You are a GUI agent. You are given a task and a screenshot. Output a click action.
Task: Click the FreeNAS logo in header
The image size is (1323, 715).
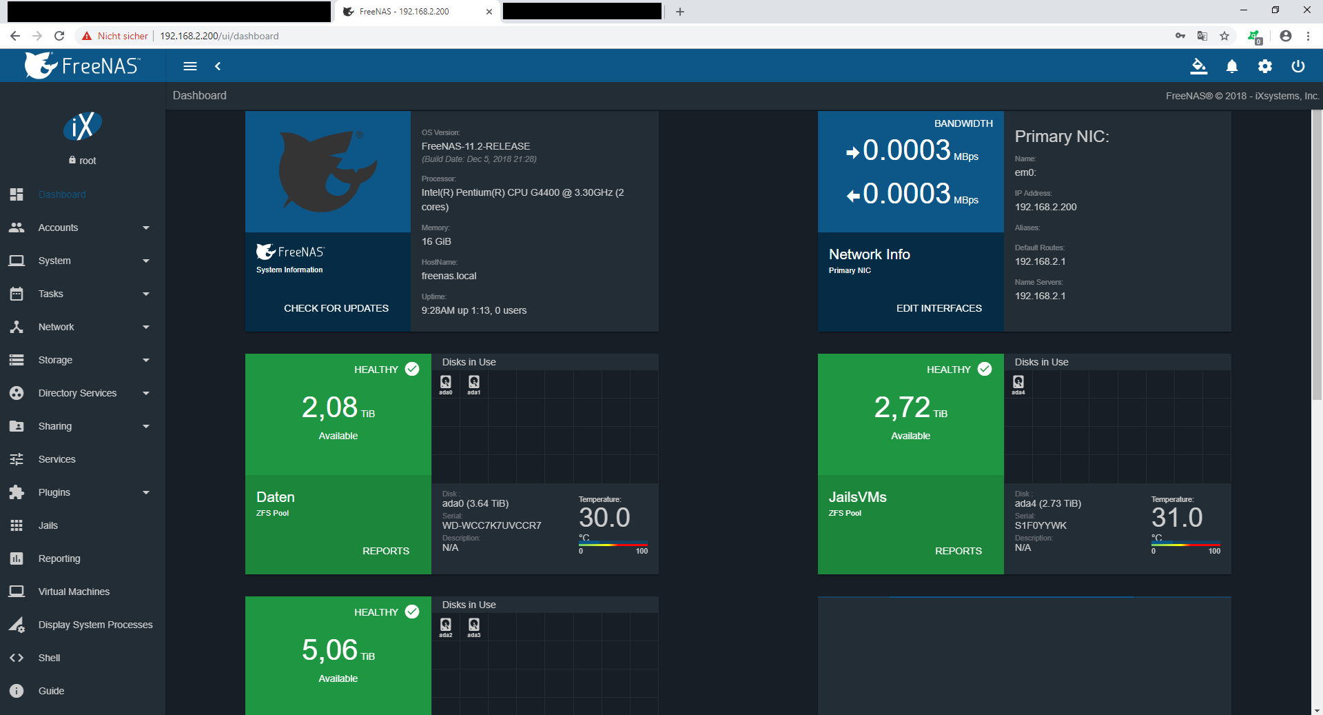83,66
